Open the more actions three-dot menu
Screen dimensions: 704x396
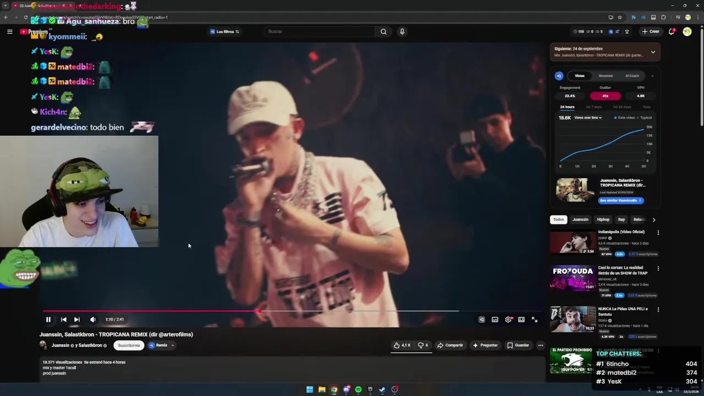coord(541,345)
